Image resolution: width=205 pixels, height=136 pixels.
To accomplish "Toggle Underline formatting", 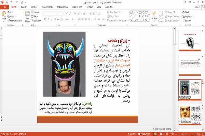I will tap(51, 19).
